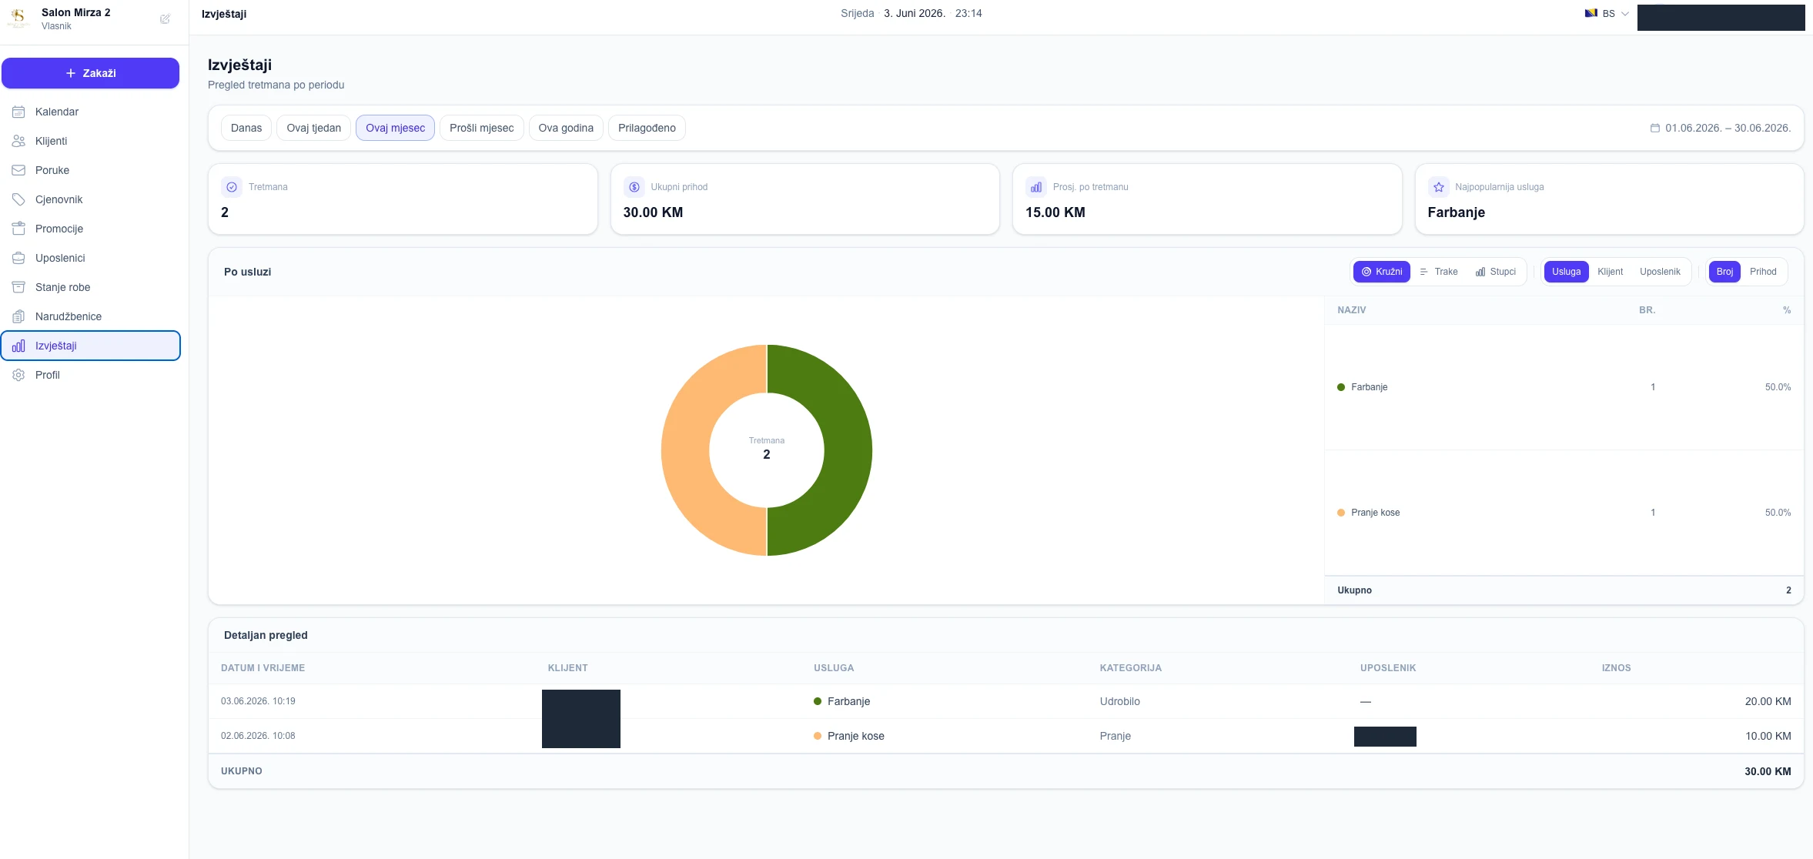This screenshot has height=859, width=1813.
Task: Click the orange Pranje kose donut segment
Action: point(685,450)
